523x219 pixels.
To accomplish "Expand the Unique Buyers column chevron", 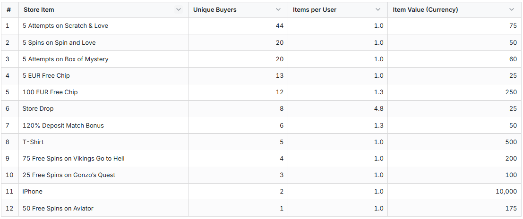I will point(278,10).
